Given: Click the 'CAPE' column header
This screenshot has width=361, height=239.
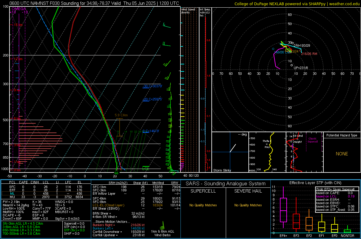Looking at the screenshot, I should 23,182.
